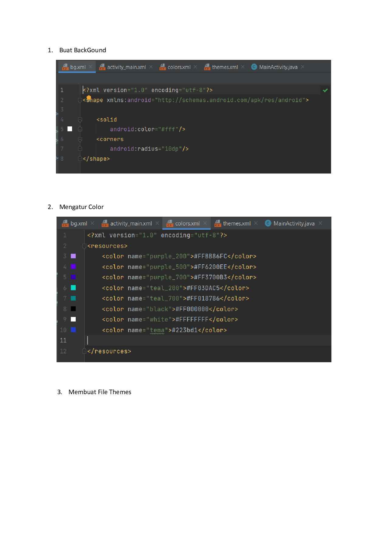Collapse the solid element fold marker
The width and height of the screenshot is (377, 533).
pyautogui.click(x=80, y=119)
